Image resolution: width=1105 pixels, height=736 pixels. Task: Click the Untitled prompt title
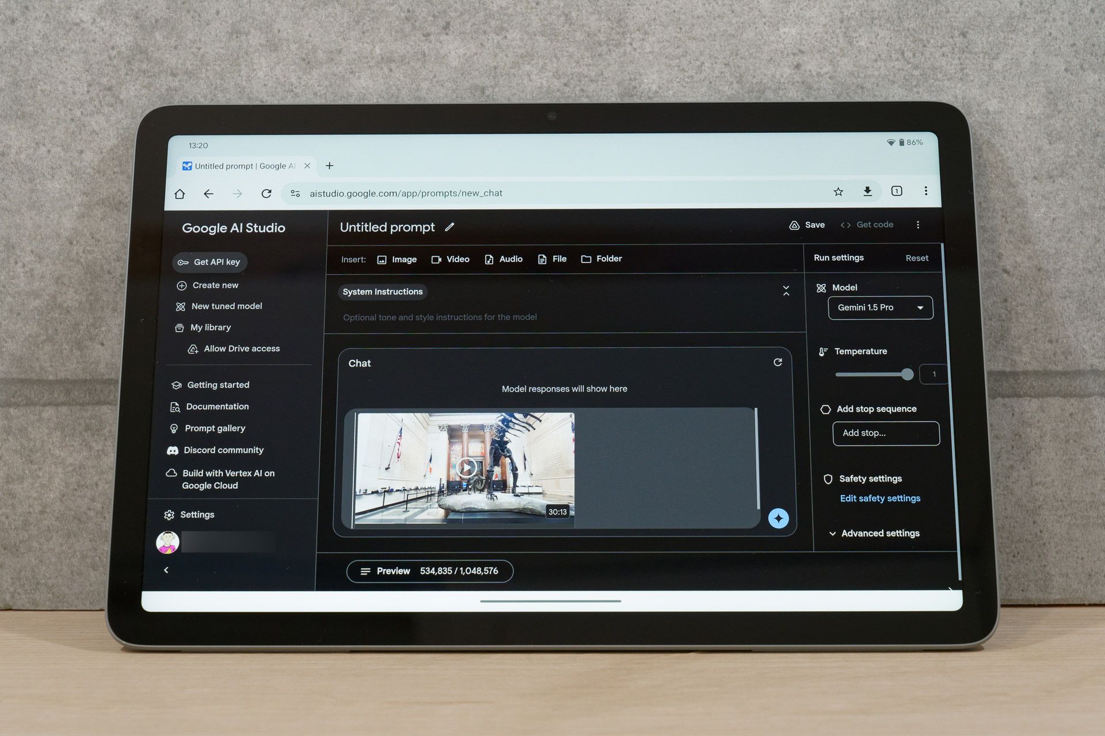(387, 227)
